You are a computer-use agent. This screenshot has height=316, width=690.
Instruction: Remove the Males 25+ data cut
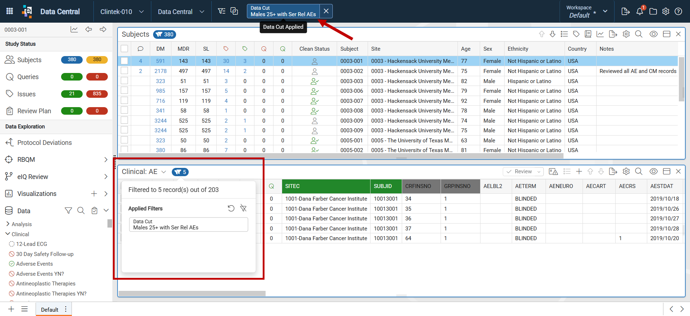point(326,11)
